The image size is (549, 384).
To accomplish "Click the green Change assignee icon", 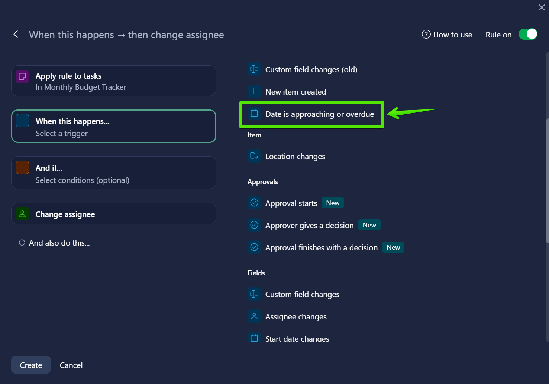I will (22, 214).
